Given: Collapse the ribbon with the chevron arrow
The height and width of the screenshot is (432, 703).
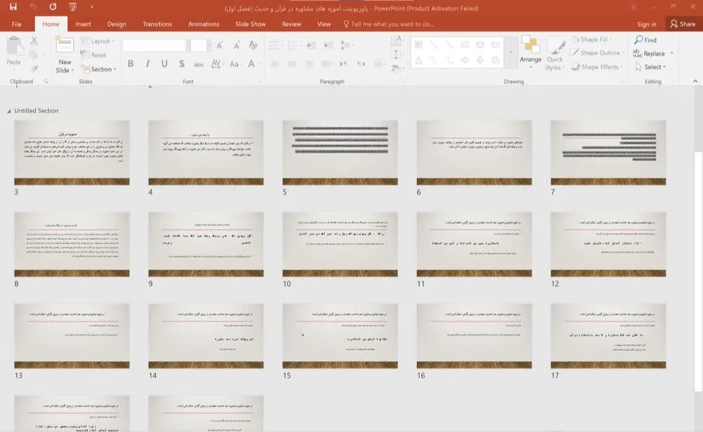Looking at the screenshot, I should (x=695, y=81).
